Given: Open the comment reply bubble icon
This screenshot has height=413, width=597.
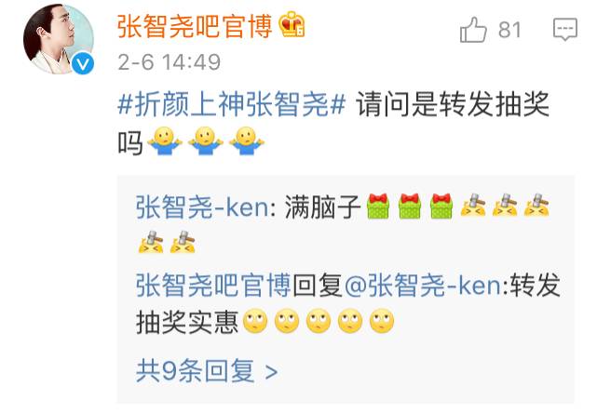Looking at the screenshot, I should [x=565, y=30].
